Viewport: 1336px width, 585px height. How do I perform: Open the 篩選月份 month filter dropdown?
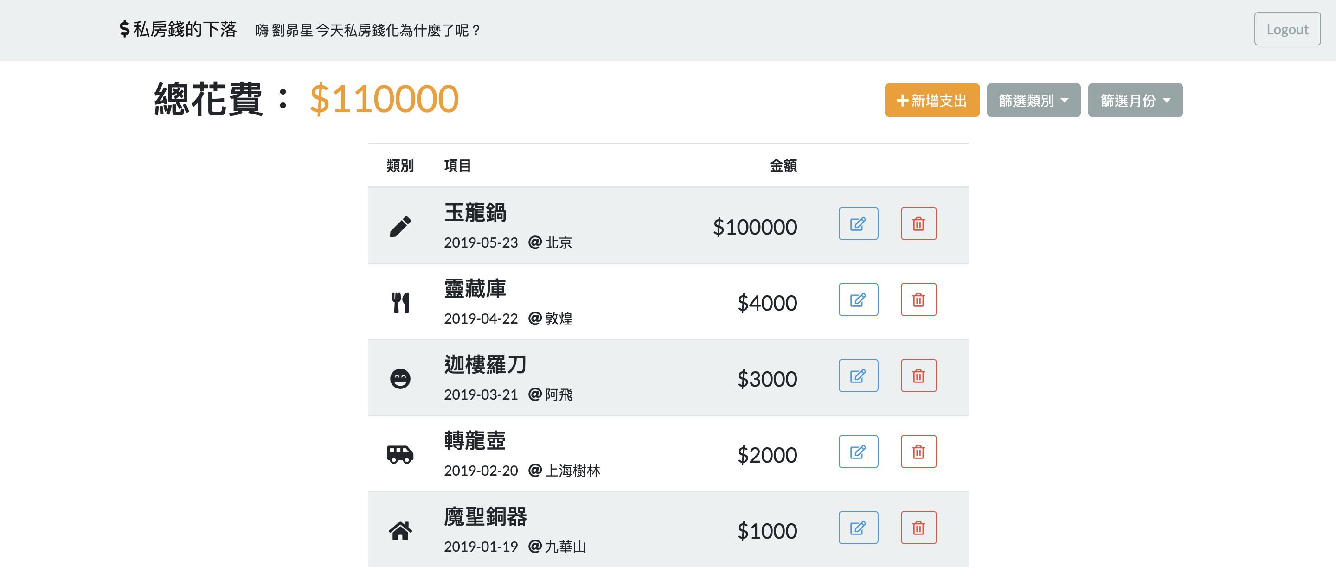[1135, 100]
